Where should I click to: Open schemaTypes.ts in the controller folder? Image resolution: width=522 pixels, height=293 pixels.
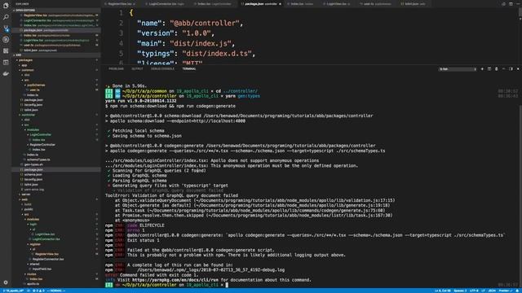[38, 160]
